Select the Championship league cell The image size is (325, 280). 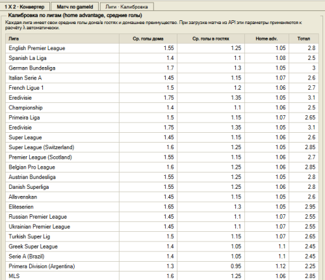pos(62,107)
